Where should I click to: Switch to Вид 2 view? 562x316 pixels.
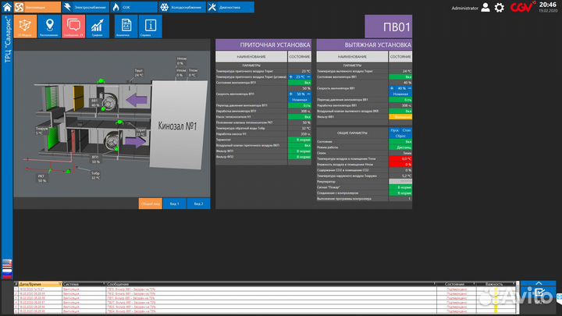pos(198,204)
